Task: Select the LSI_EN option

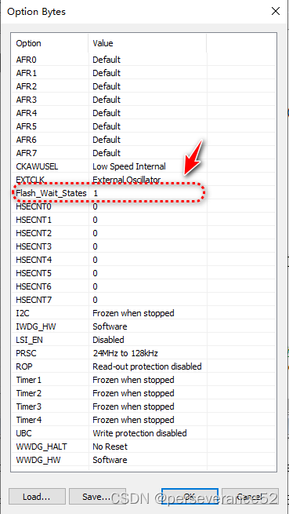Action: click(29, 341)
